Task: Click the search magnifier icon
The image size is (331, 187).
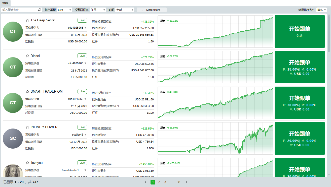Action: coord(40,10)
